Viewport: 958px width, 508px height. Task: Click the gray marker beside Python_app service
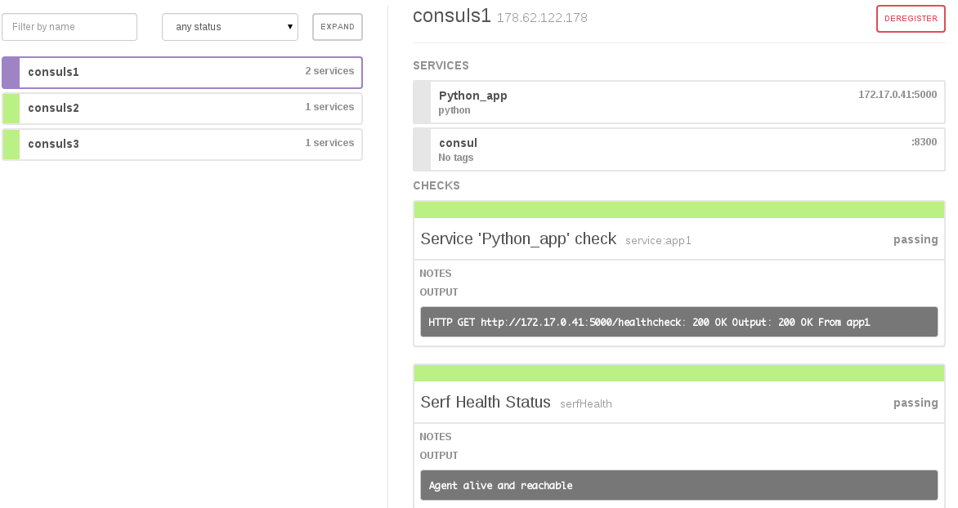tap(422, 102)
